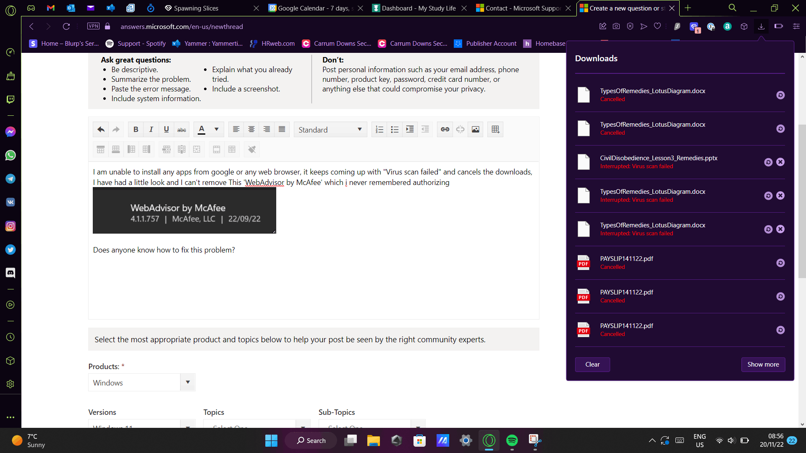Switch to Dashboard - My Study Life tab
806x453 pixels.
click(x=418, y=8)
